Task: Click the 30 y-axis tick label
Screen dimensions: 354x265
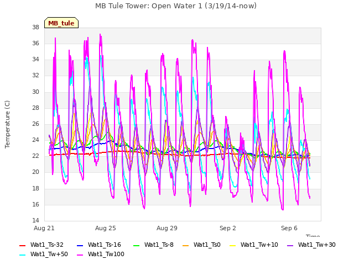Action: click(35, 92)
